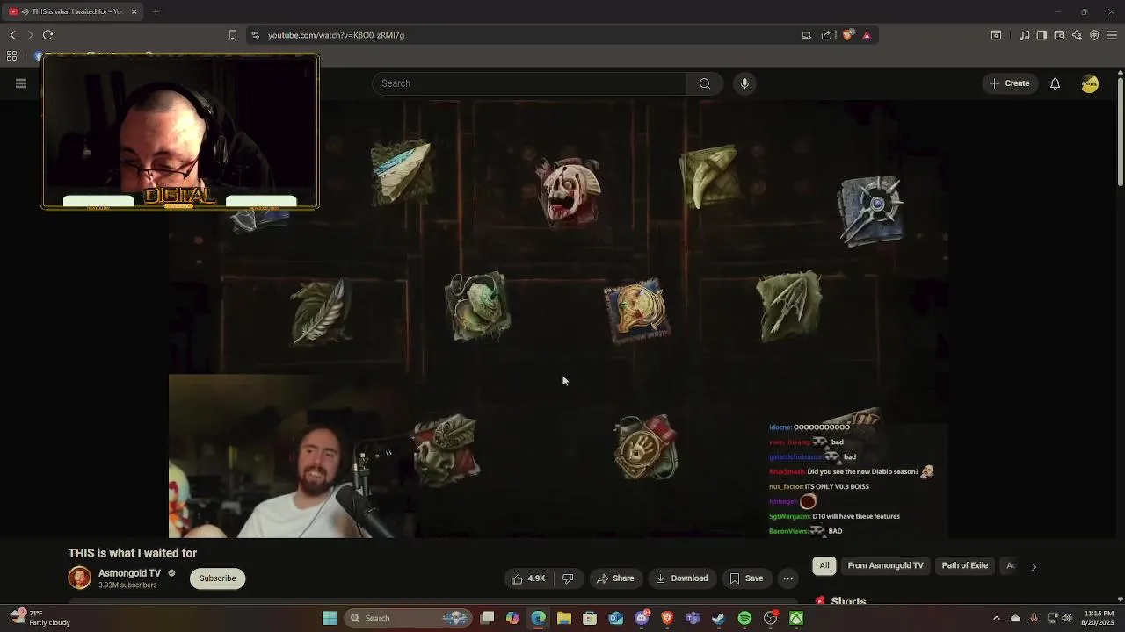This screenshot has height=632, width=1125.
Task: Focus the YouTube Search input field
Action: pos(530,83)
